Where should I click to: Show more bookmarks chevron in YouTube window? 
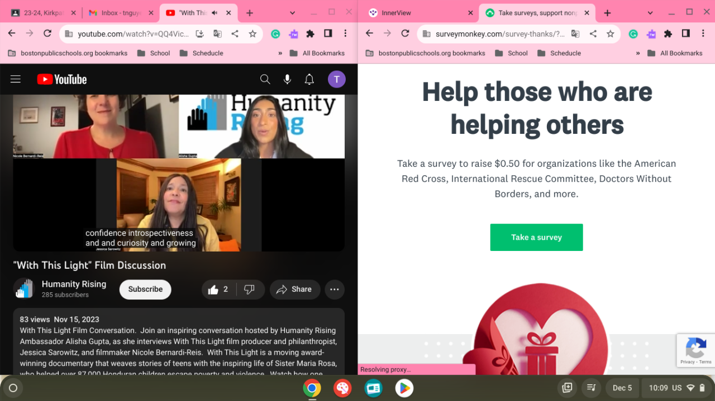point(280,54)
